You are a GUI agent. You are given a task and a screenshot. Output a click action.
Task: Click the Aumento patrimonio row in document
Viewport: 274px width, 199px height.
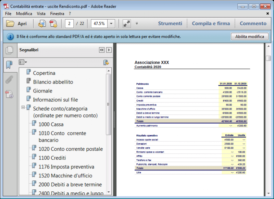click(191, 126)
